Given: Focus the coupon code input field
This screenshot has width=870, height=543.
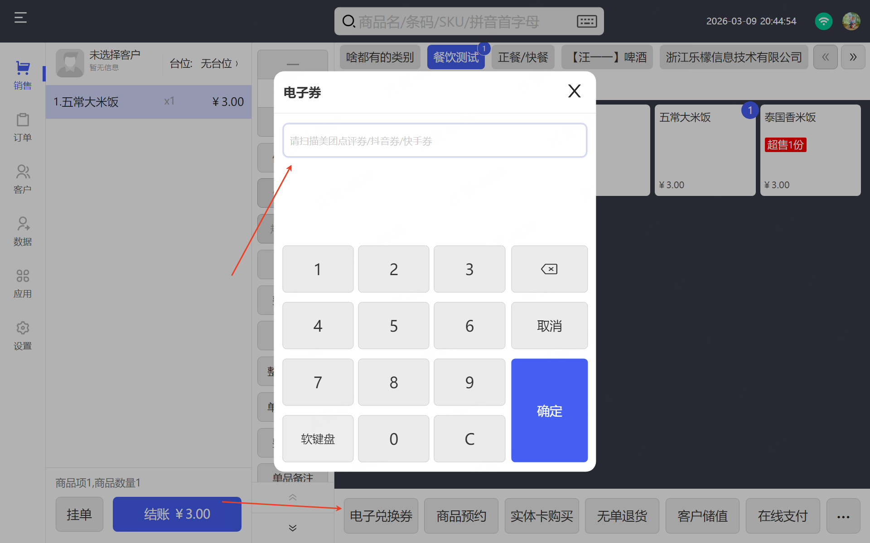Looking at the screenshot, I should (x=435, y=141).
